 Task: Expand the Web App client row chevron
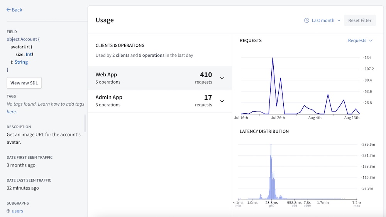coord(222,78)
